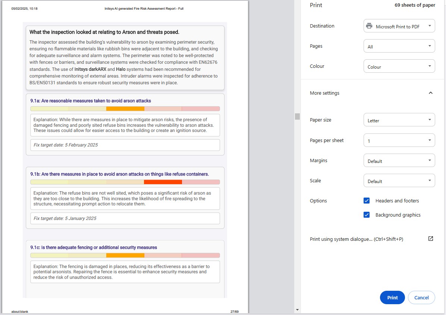Click the Cancel button

point(421,297)
